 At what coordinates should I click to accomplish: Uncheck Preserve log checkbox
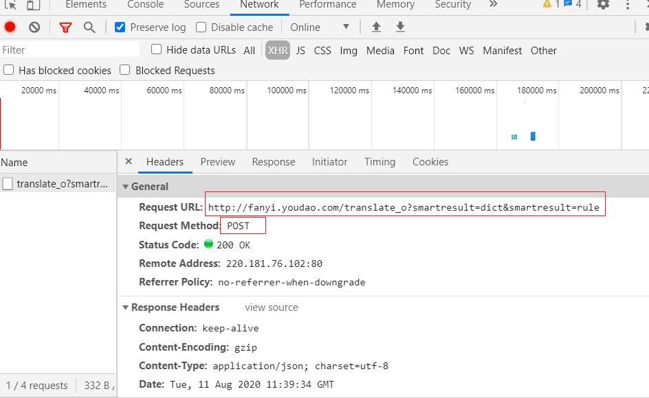coord(120,27)
